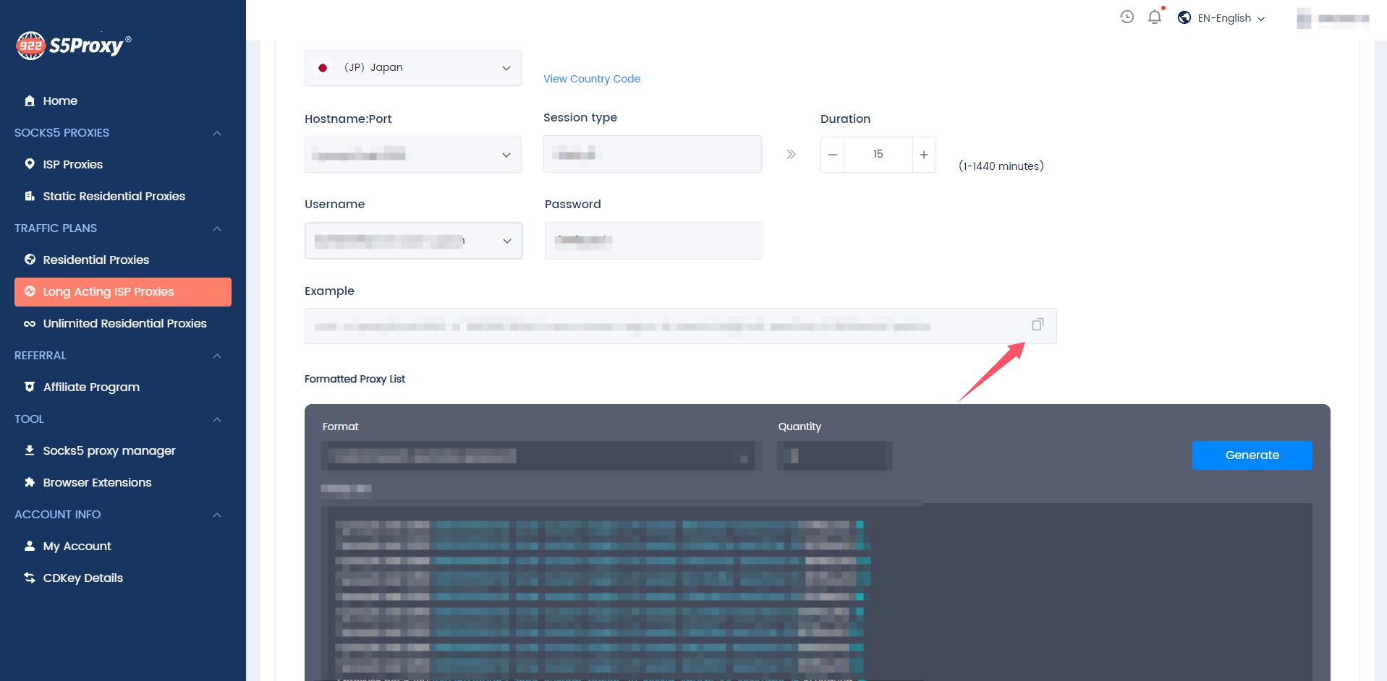The height and width of the screenshot is (681, 1387).
Task: Click the Socks5 proxy manager download icon
Action: pyautogui.click(x=30, y=450)
